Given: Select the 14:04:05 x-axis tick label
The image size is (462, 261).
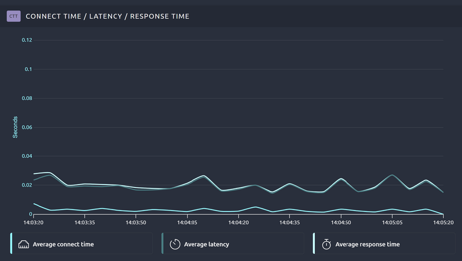Looking at the screenshot, I should (187, 223).
